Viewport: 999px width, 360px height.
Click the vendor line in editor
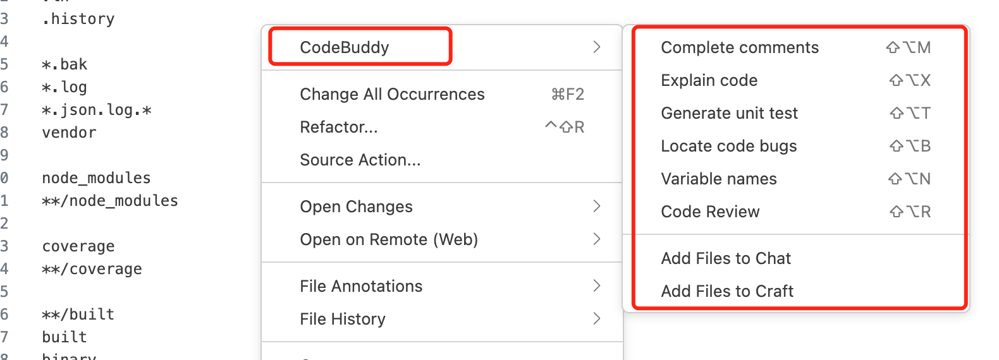pos(70,133)
